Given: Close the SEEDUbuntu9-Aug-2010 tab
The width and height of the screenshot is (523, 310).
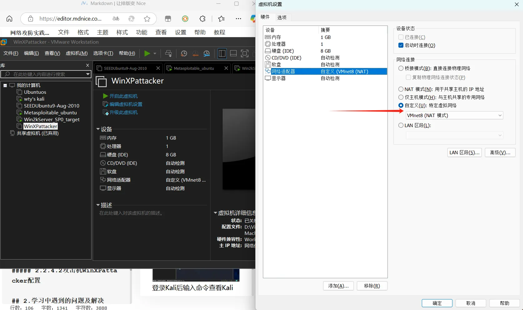Looking at the screenshot, I should (x=158, y=68).
